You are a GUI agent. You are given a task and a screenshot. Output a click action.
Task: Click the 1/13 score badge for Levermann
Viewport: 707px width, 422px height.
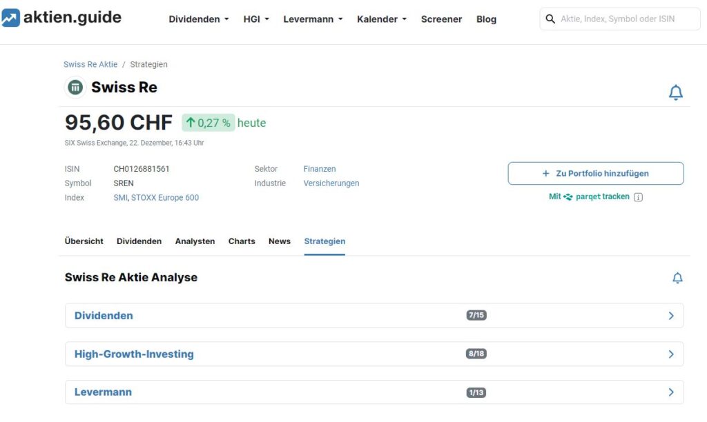click(476, 392)
